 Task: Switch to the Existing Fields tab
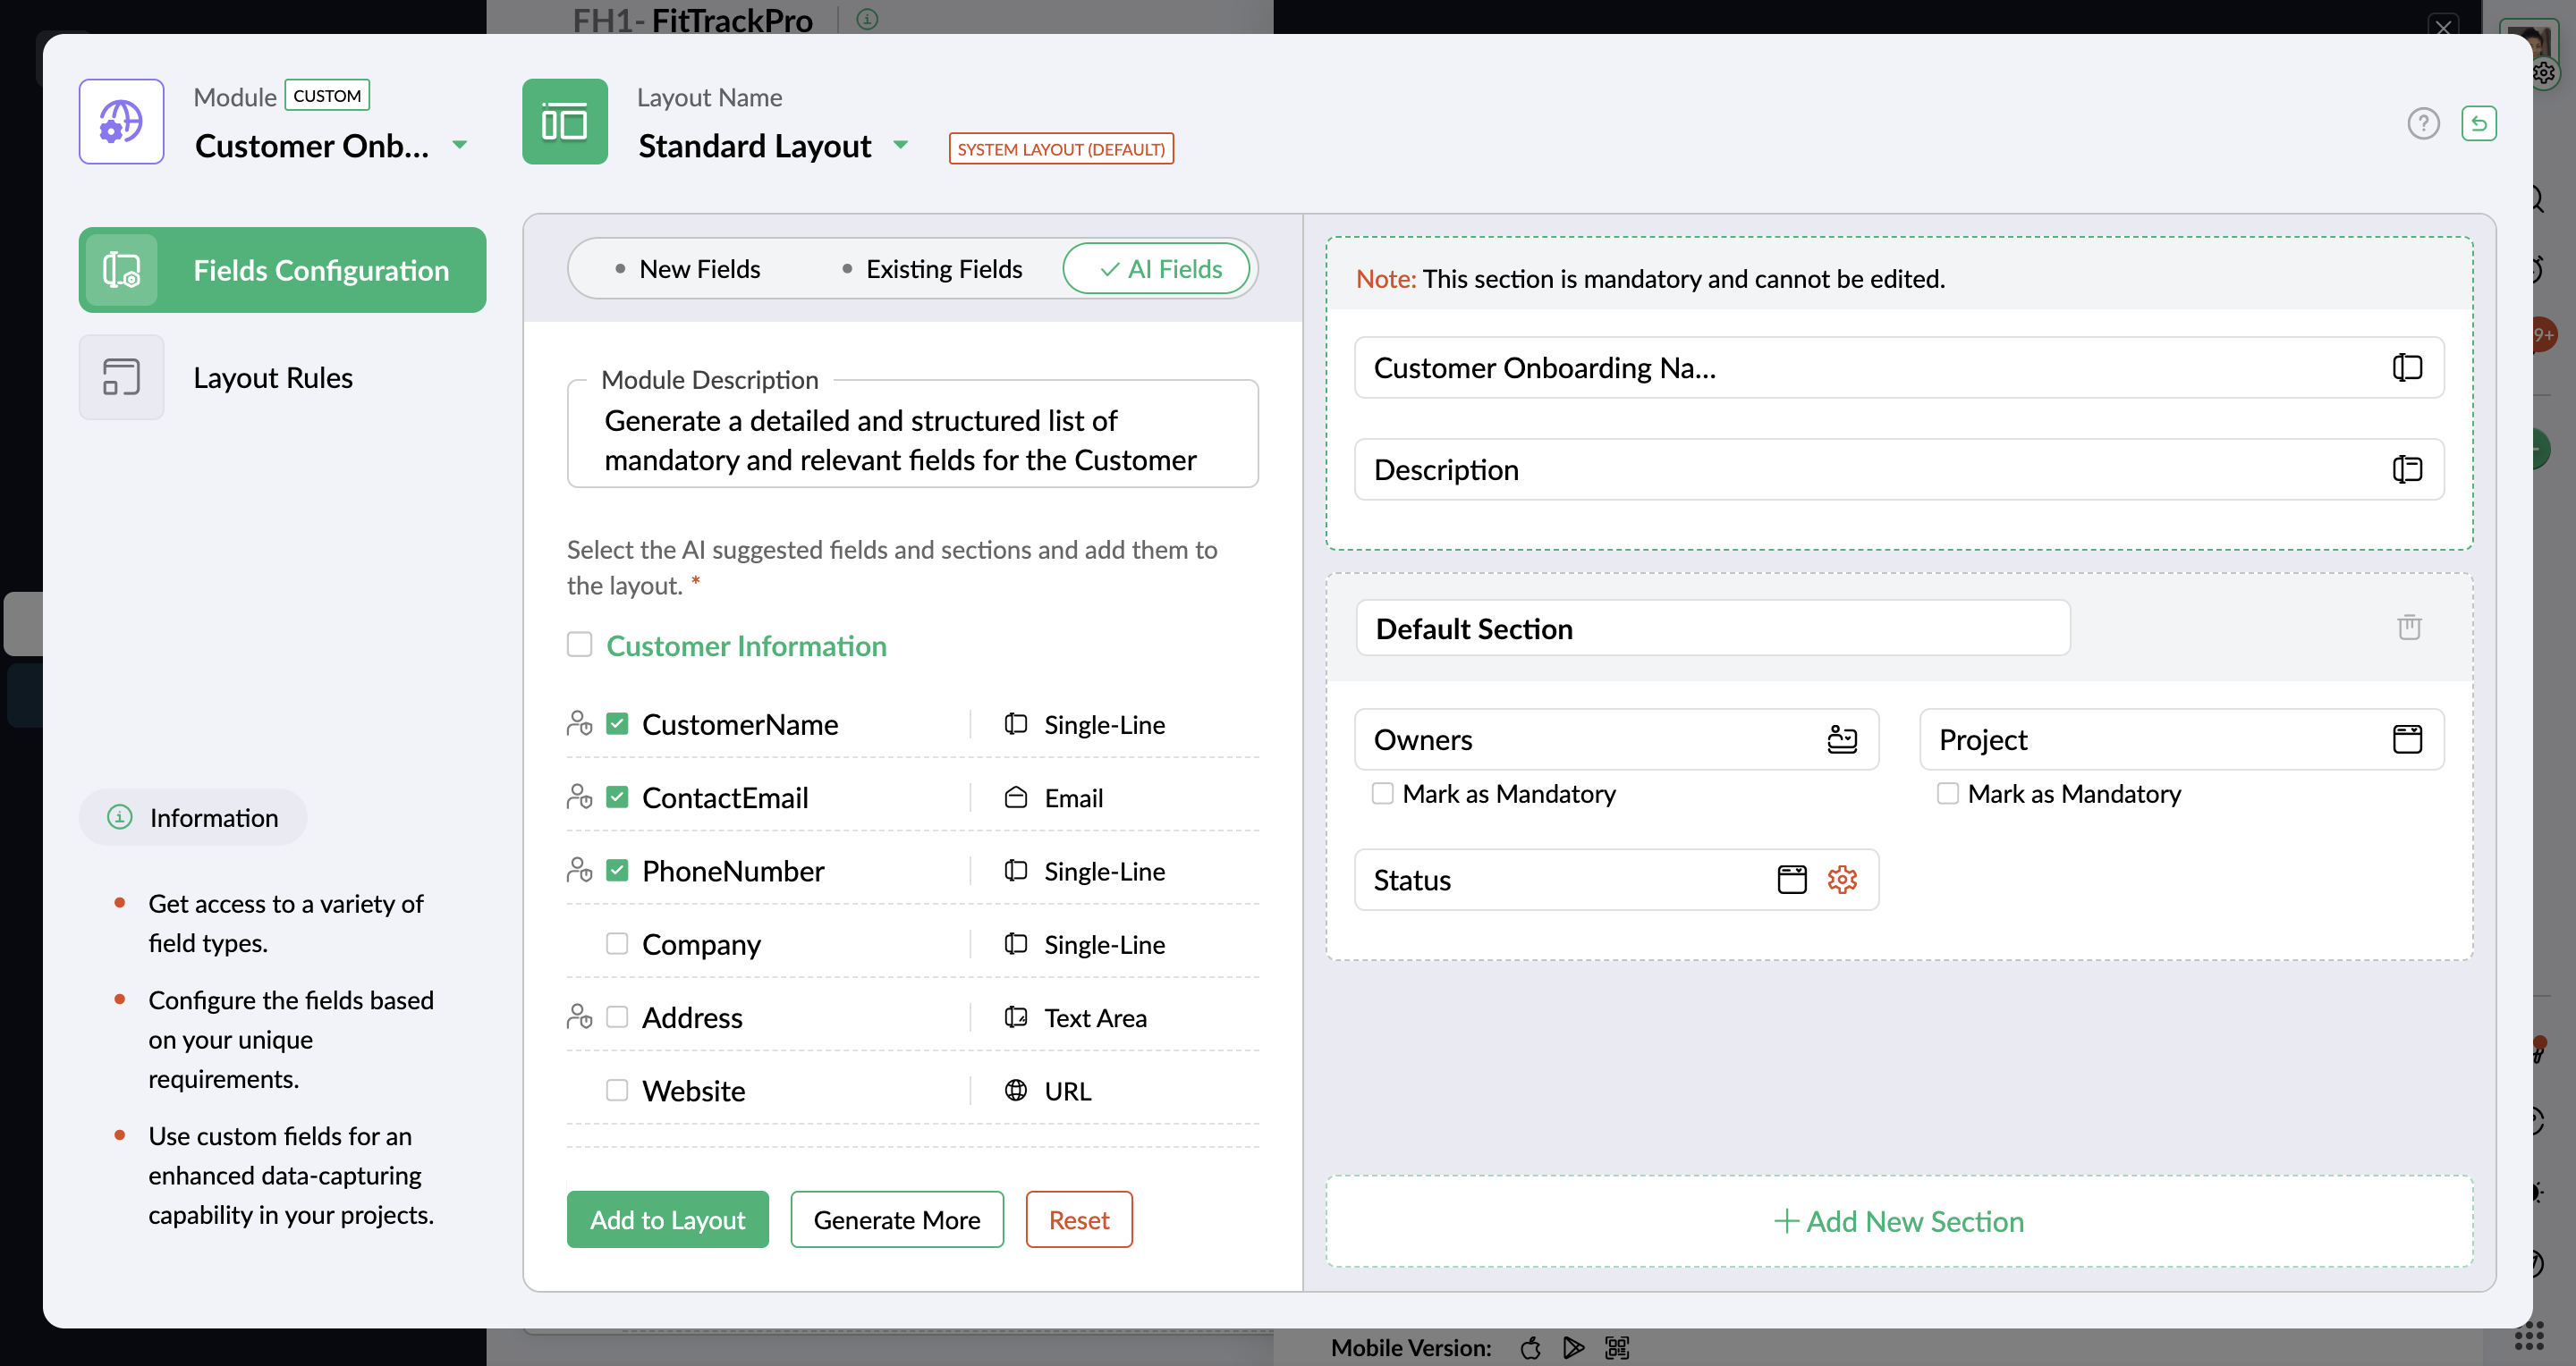tap(931, 269)
